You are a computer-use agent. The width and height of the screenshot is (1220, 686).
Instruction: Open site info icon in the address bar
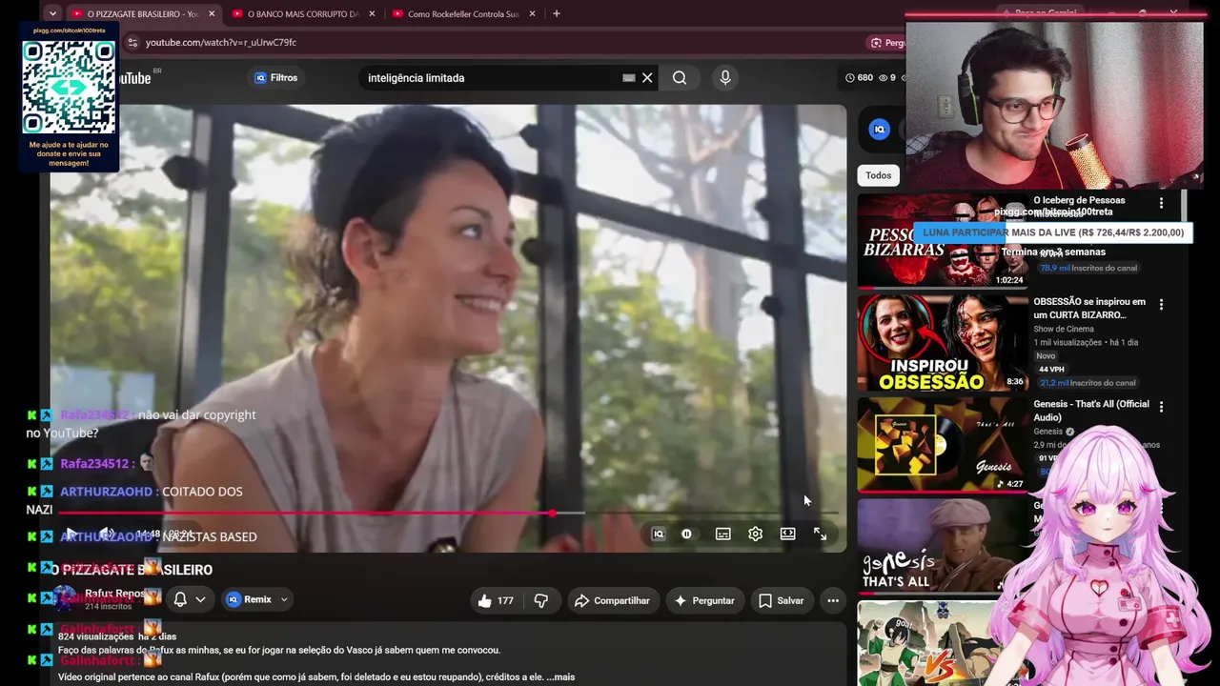(x=132, y=42)
